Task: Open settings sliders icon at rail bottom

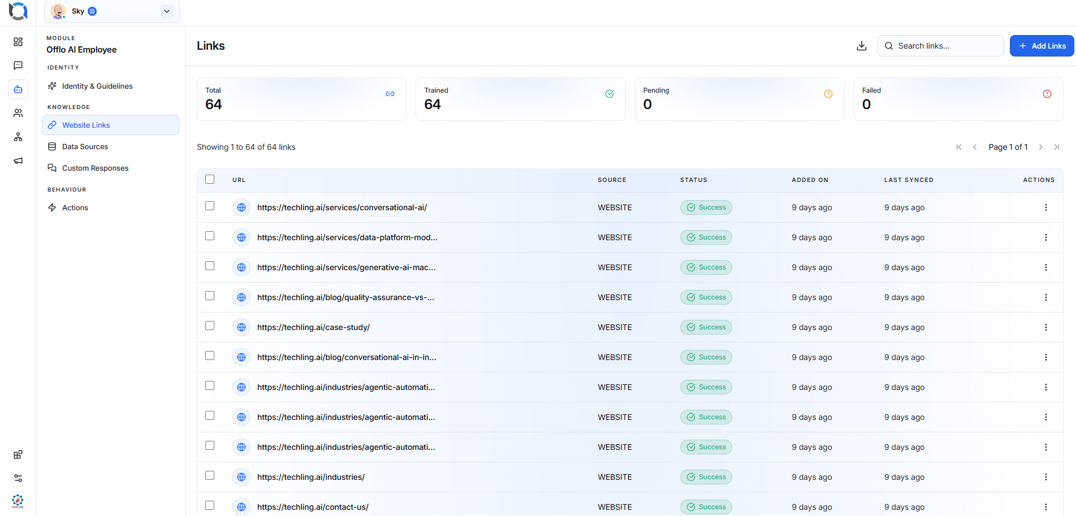Action: (18, 478)
